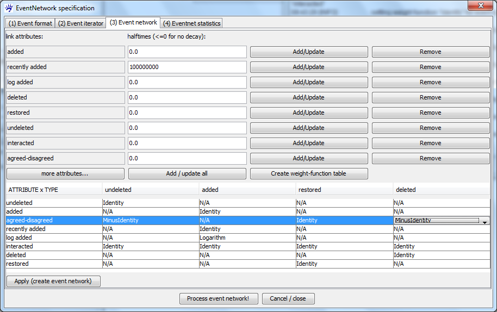Remove the restored link attribute

(431, 113)
